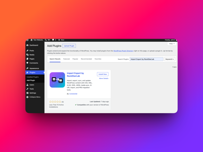Switch to the Recommended tab
Screen dimensions: 203x152
click(86, 59)
